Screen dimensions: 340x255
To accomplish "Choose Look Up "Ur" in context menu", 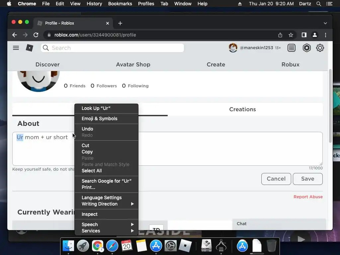I will [106, 108].
